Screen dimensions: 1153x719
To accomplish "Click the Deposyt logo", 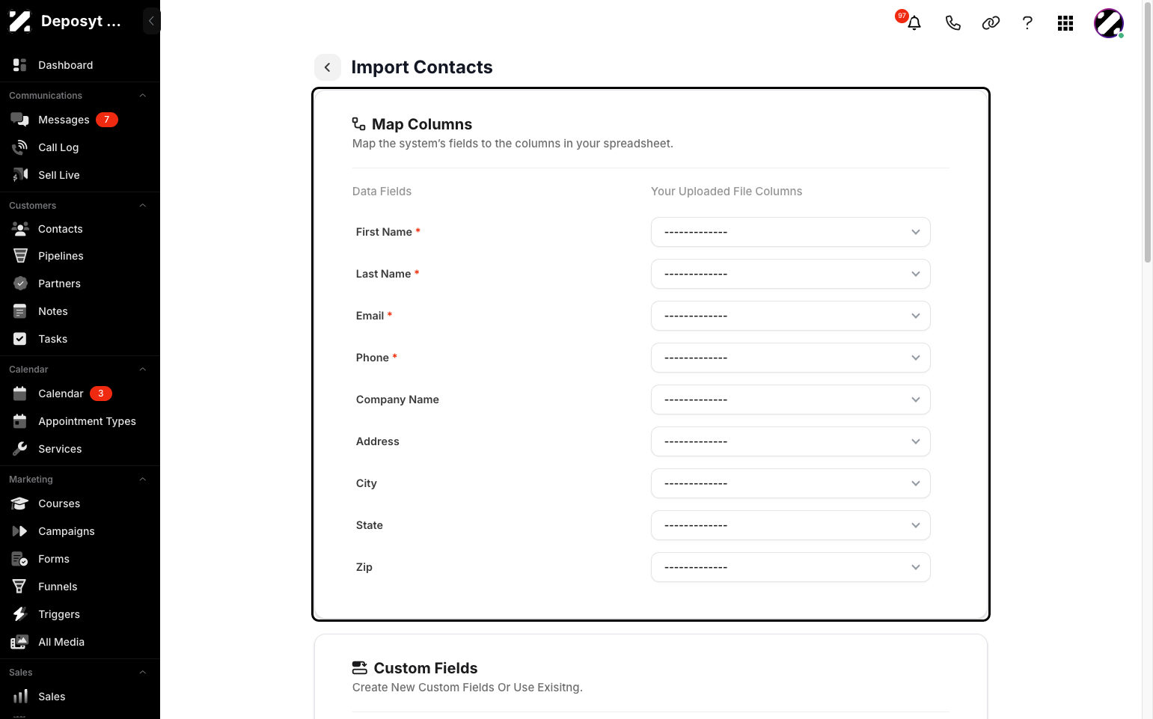I will click(x=19, y=21).
